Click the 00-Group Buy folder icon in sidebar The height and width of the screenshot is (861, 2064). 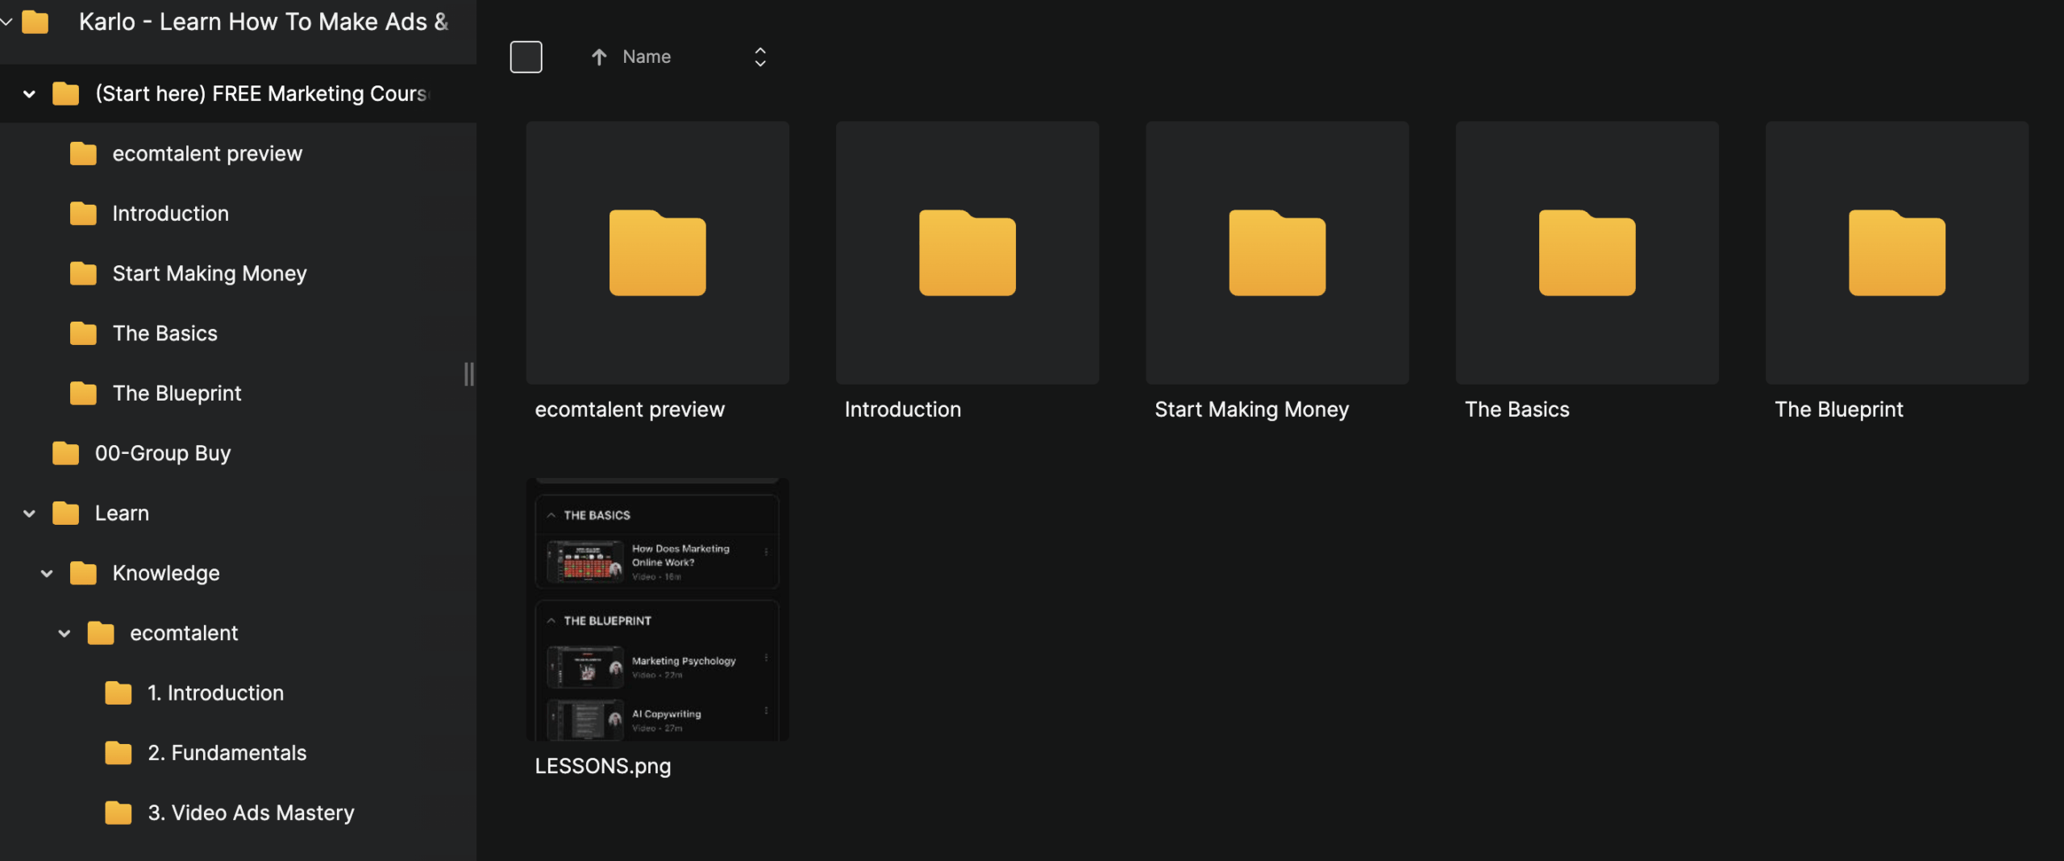click(x=65, y=453)
